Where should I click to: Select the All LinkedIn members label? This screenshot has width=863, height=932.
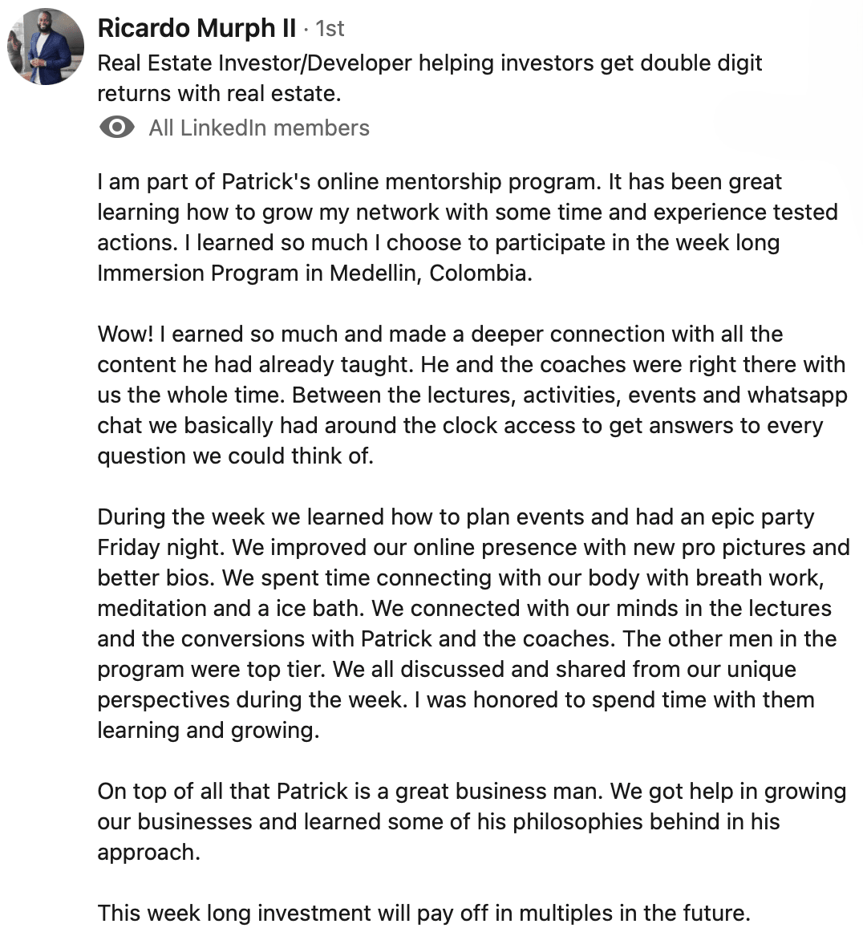(258, 128)
